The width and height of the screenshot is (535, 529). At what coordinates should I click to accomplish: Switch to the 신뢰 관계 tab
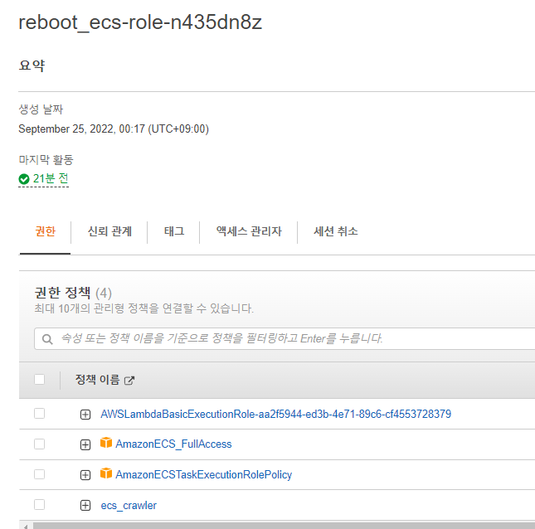(x=109, y=231)
